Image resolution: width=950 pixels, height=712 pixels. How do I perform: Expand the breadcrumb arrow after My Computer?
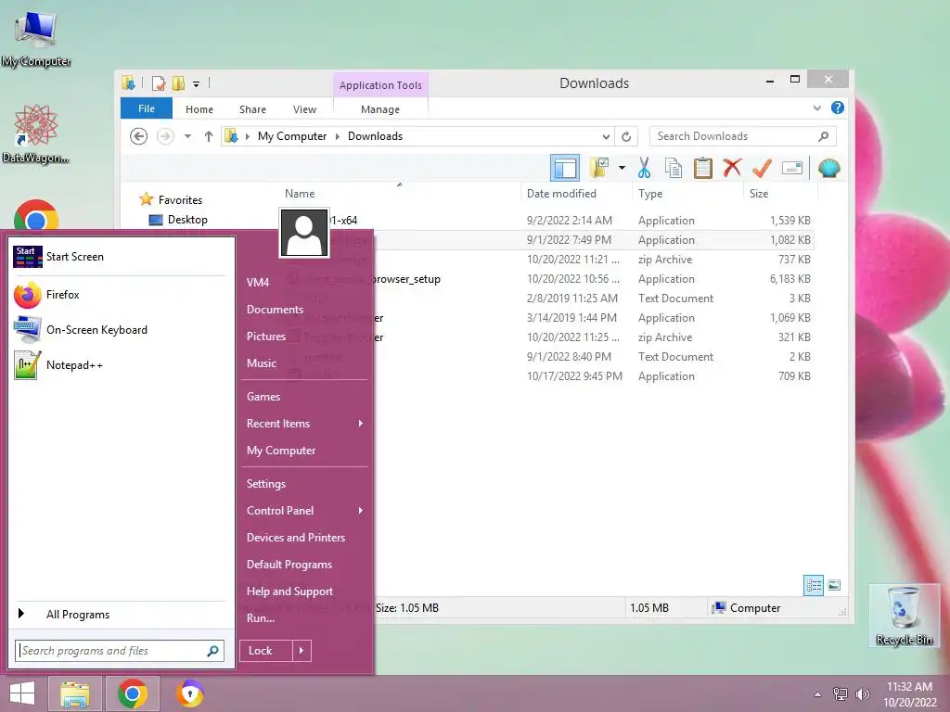[338, 136]
